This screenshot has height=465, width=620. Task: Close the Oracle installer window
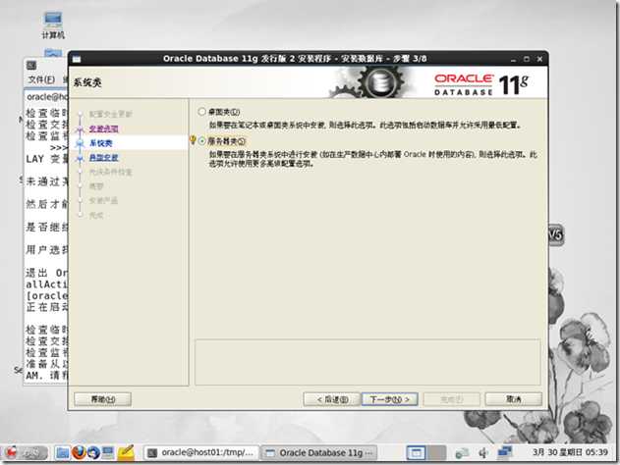[x=539, y=59]
